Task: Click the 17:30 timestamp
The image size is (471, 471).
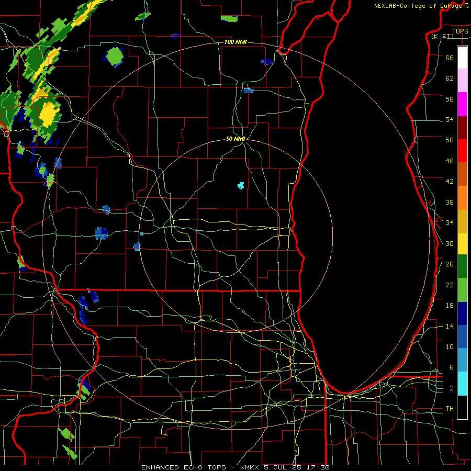Action: tap(318, 467)
